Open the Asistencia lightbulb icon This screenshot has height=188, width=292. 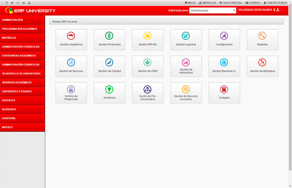109,89
